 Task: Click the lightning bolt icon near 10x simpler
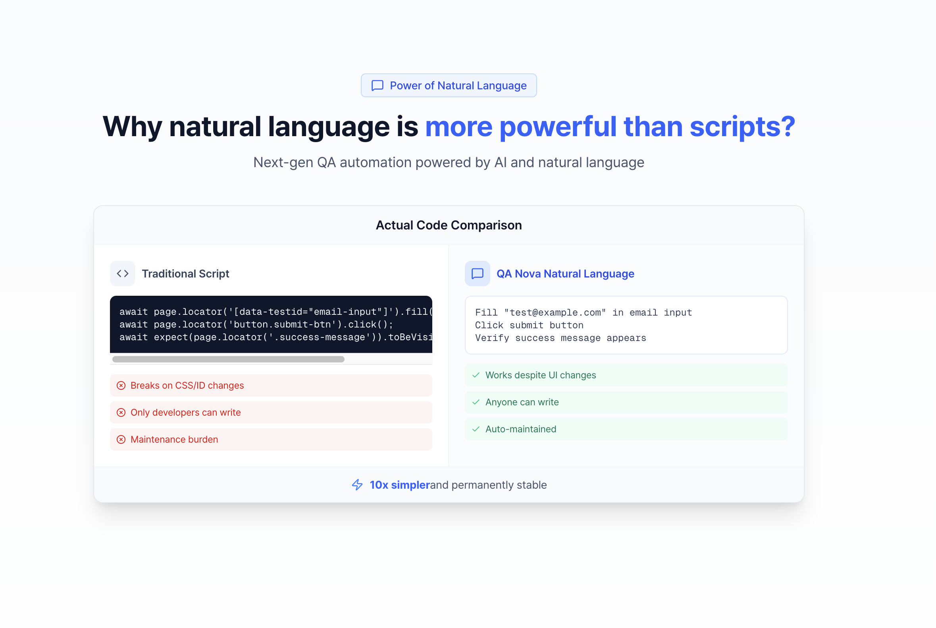[x=357, y=485]
